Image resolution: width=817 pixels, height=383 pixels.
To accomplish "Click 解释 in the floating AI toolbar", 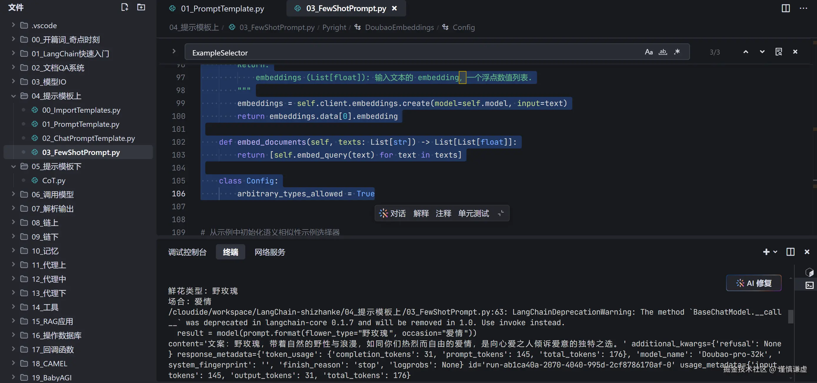I will [x=421, y=214].
